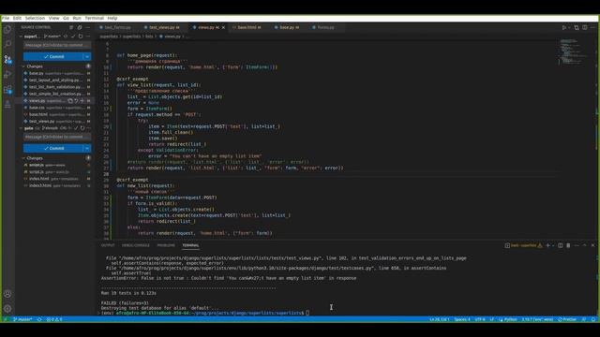The image size is (600, 337).
Task: Collapse the superlists repository section
Action: click(21, 37)
